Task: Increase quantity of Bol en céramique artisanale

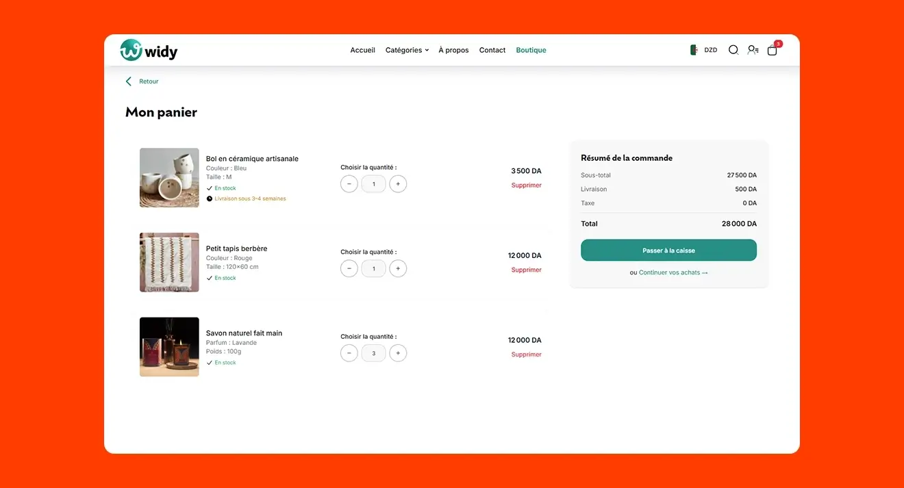Action: click(398, 184)
